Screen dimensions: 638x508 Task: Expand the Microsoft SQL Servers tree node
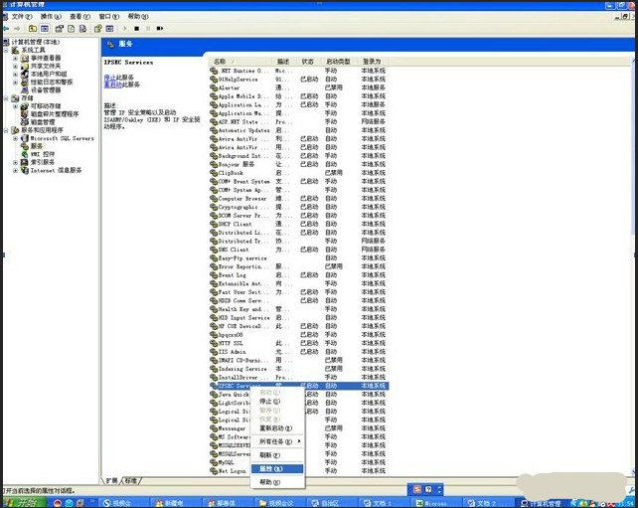(16, 138)
